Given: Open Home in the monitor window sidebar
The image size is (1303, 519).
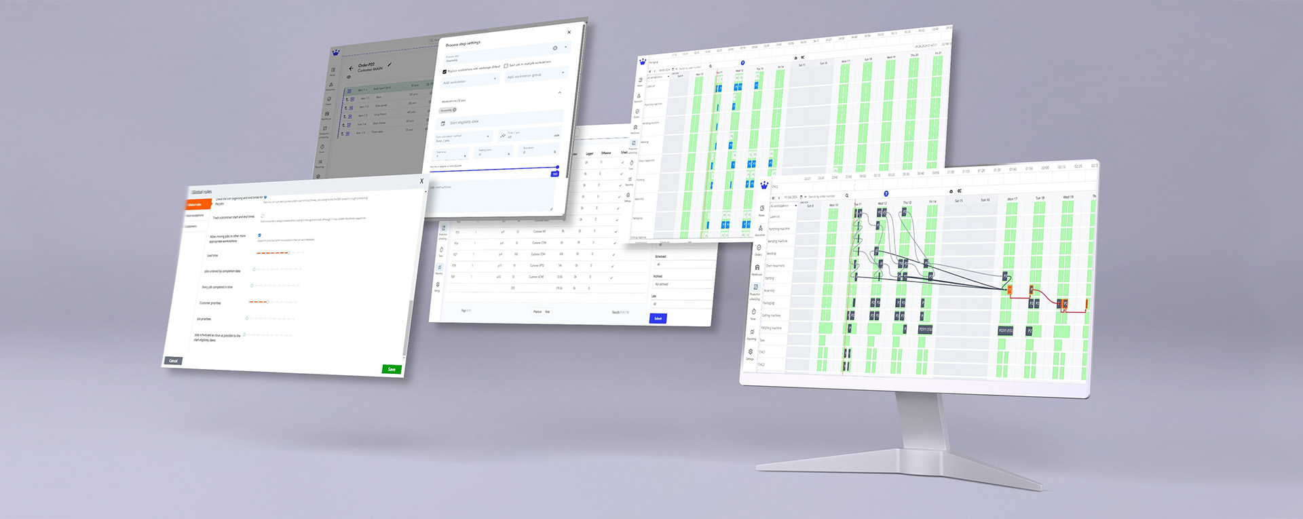Looking at the screenshot, I should (762, 210).
